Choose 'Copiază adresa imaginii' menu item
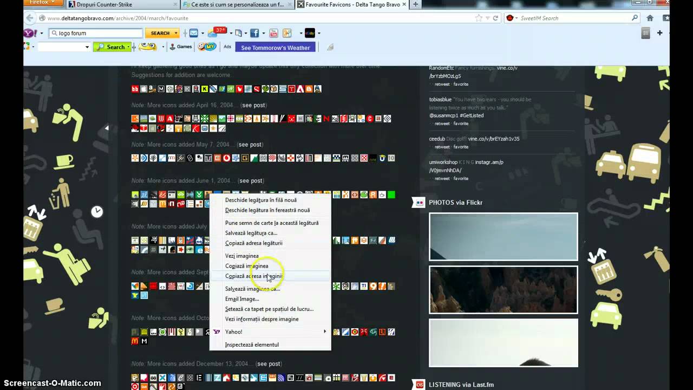This screenshot has height=390, width=693. point(253,276)
